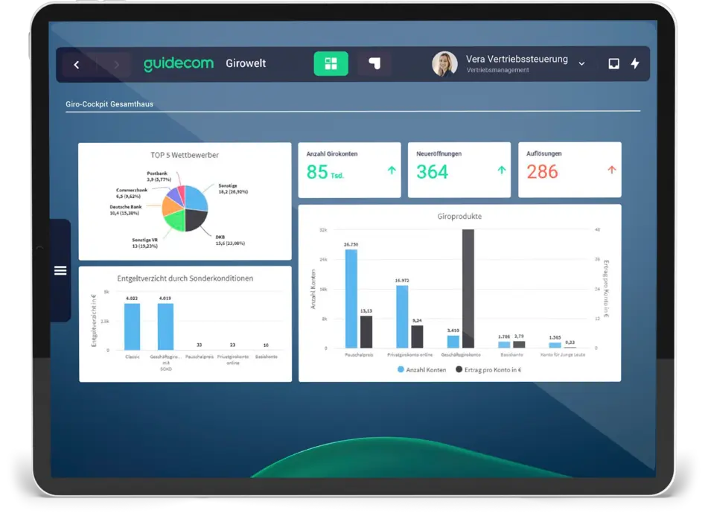Click Anzahl Girokonten trend arrow
The width and height of the screenshot is (708, 513).
(x=392, y=171)
